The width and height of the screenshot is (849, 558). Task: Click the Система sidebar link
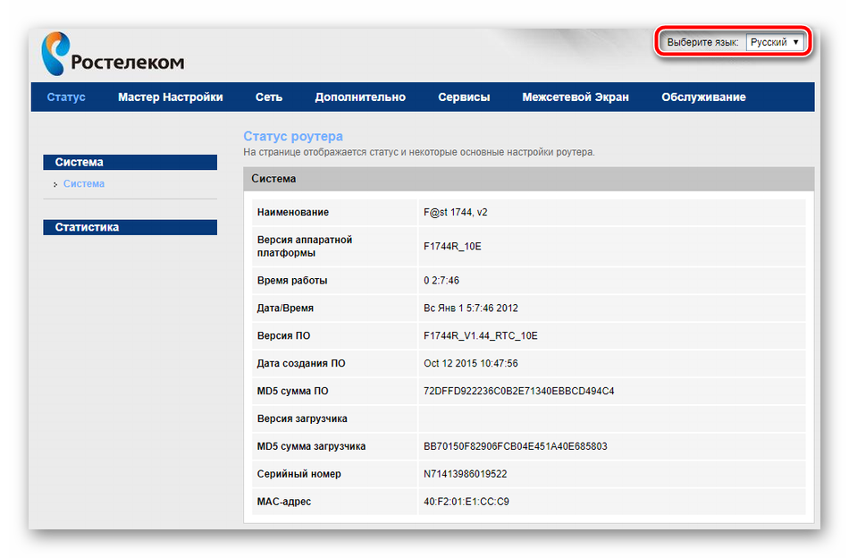(x=84, y=184)
